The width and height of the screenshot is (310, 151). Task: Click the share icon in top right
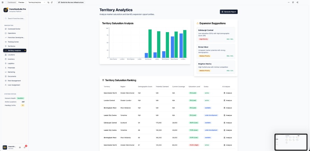tap(298, 2)
